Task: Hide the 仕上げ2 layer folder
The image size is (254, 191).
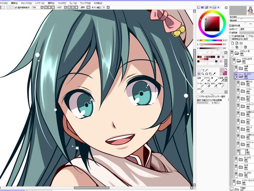Action: (x=236, y=158)
